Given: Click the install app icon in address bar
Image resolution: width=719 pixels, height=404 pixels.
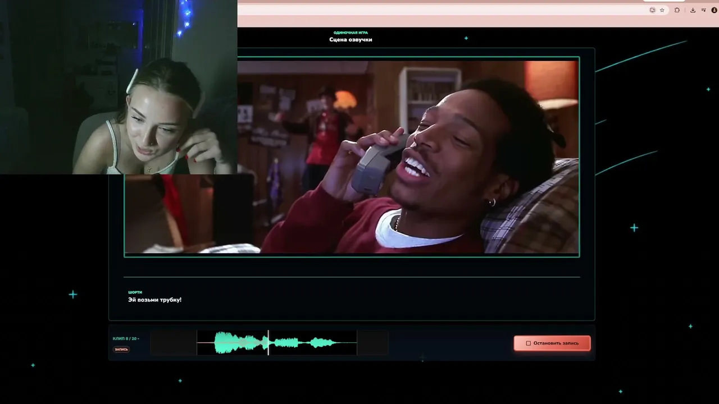Looking at the screenshot, I should 652,10.
